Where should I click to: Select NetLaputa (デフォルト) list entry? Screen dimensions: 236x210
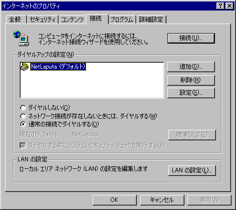click(58, 67)
